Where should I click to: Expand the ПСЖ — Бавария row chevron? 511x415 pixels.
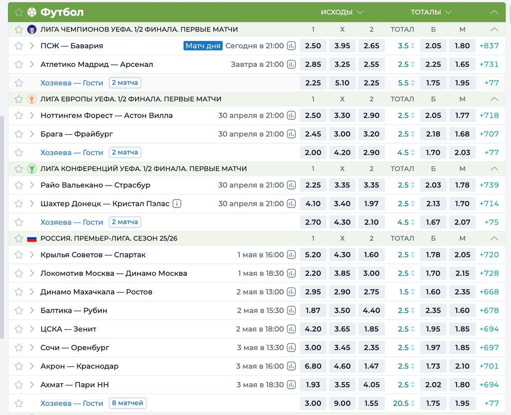point(31,46)
